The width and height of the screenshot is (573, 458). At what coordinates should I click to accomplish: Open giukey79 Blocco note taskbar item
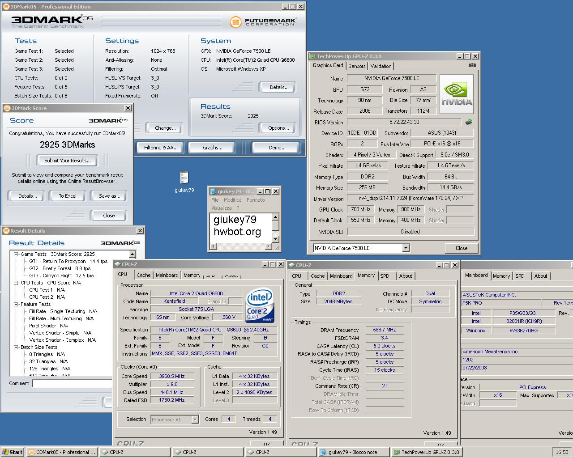pyautogui.click(x=354, y=452)
